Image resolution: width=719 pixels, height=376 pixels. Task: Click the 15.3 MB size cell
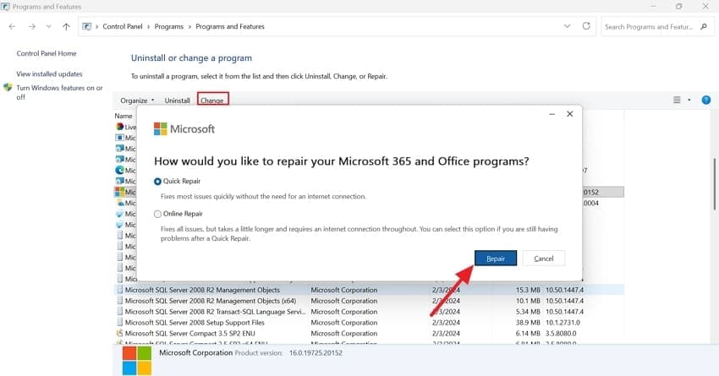(x=528, y=290)
